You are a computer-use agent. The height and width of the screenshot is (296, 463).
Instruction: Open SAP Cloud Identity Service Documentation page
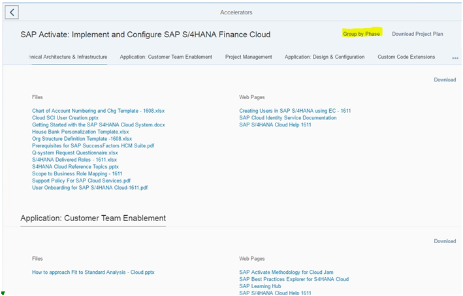pos(287,117)
